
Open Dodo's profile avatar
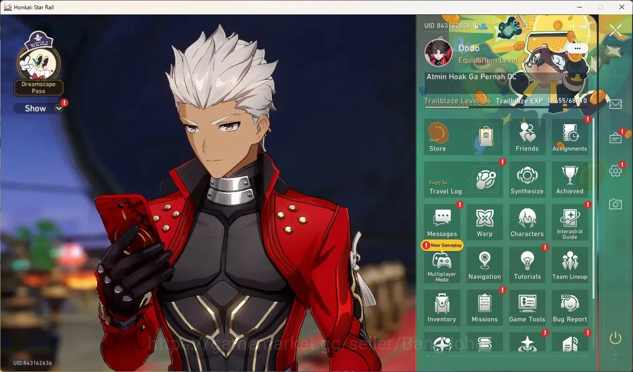(x=438, y=53)
